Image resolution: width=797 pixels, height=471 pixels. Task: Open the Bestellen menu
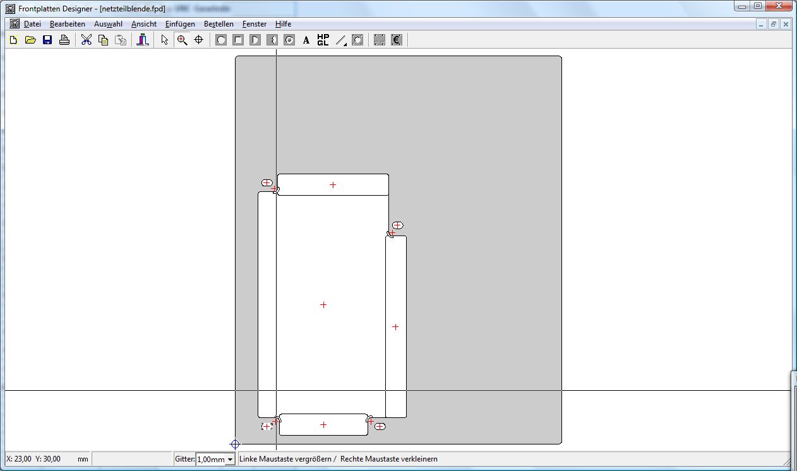pyautogui.click(x=219, y=24)
